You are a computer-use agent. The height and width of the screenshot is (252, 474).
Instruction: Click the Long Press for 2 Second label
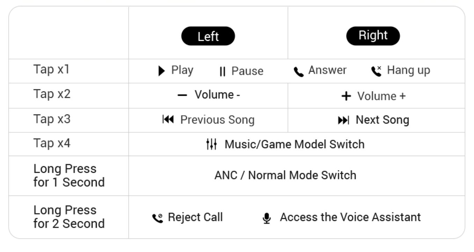pos(69,217)
